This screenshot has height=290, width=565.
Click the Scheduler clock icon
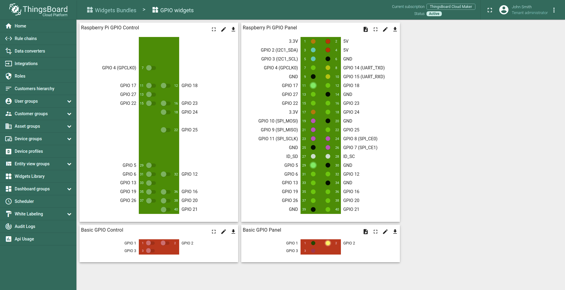click(x=9, y=201)
